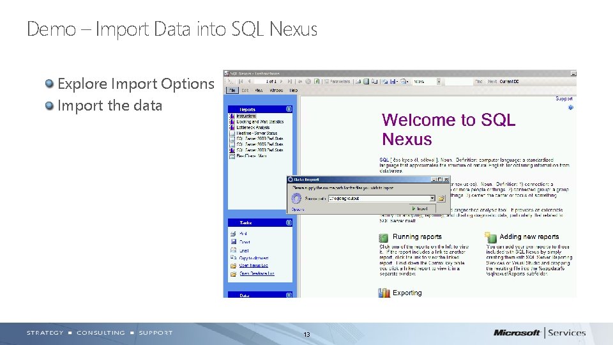Click the small icon below Support
The height and width of the screenshot is (345, 613).
click(x=570, y=107)
